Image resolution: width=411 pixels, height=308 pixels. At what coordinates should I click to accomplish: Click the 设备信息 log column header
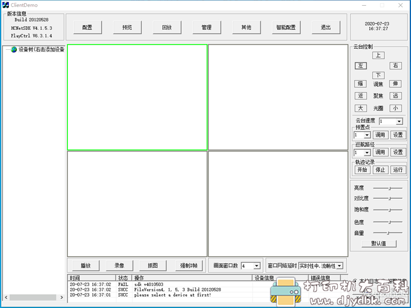point(281,278)
